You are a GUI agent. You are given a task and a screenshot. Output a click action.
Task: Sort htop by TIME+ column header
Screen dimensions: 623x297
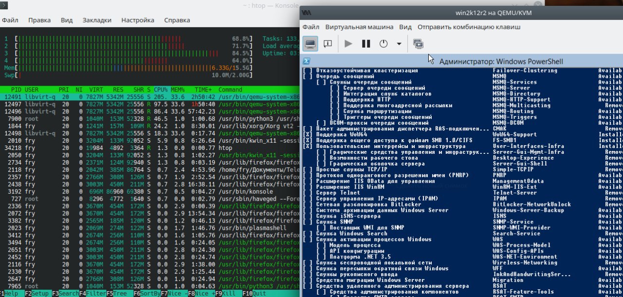pyautogui.click(x=203, y=90)
